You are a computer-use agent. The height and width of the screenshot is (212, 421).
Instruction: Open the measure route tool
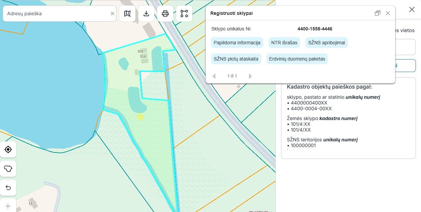coord(184,14)
